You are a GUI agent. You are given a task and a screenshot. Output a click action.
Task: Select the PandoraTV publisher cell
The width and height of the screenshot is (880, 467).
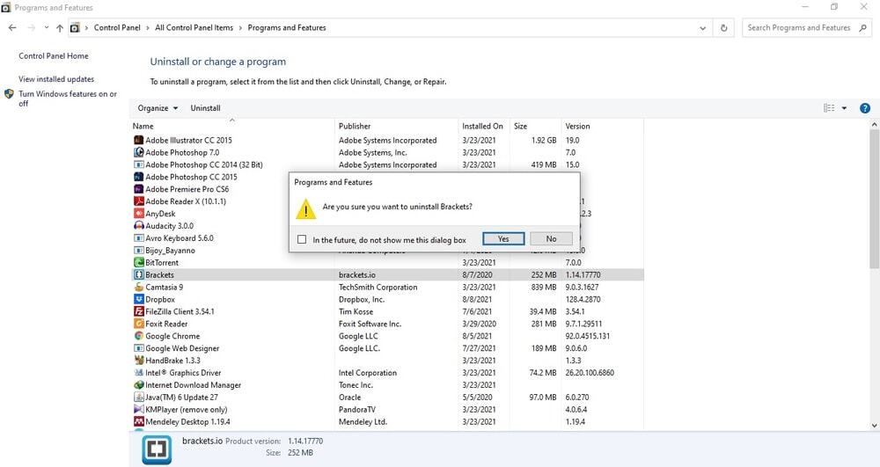(x=357, y=410)
